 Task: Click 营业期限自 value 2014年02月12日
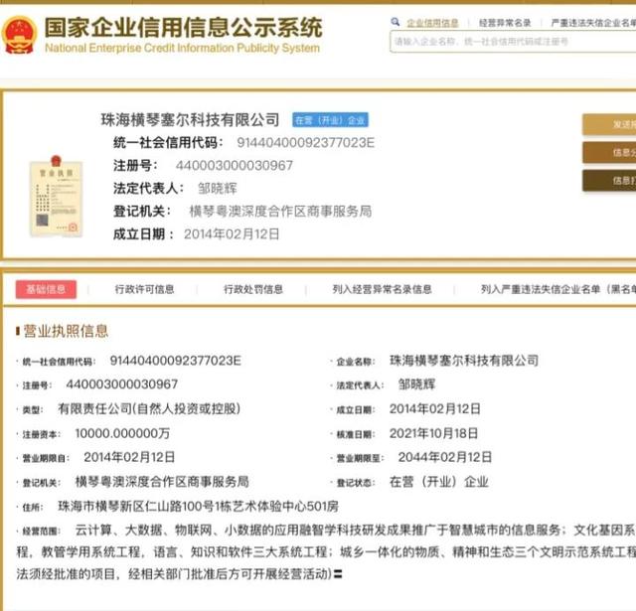pyautogui.click(x=129, y=457)
